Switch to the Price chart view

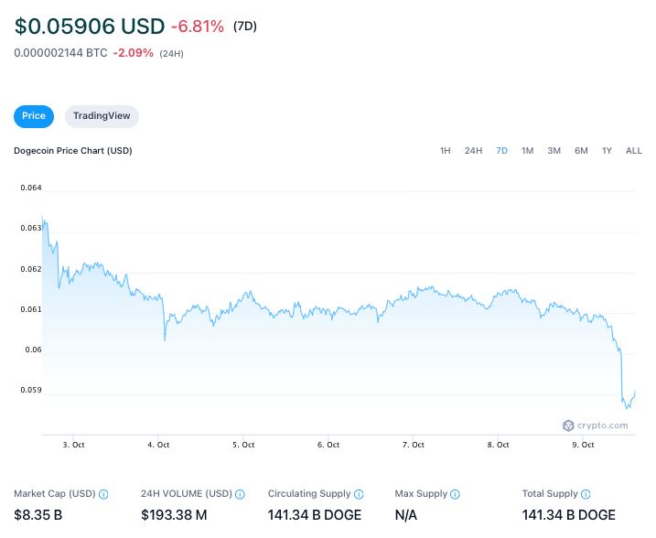click(34, 116)
